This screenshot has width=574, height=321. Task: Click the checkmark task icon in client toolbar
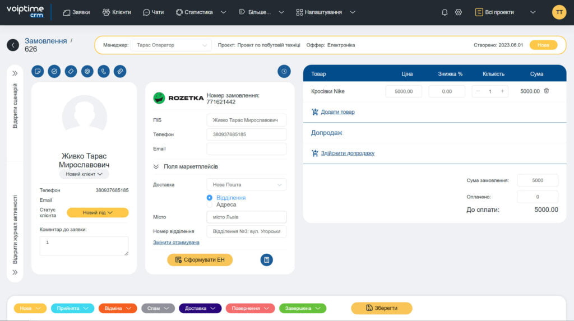54,71
